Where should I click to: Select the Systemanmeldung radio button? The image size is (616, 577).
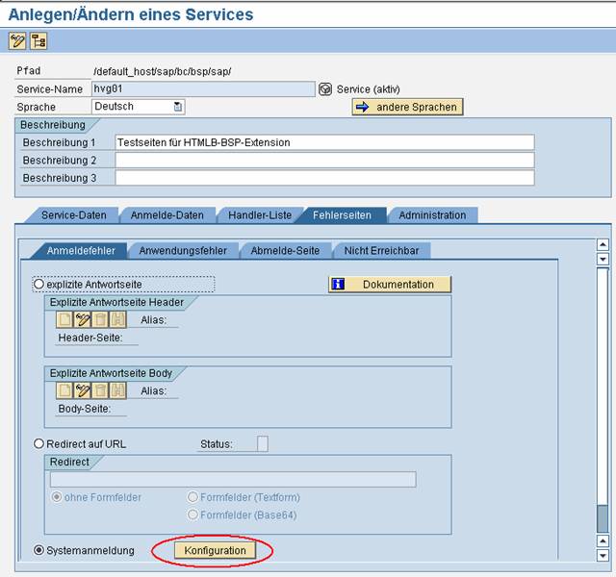pos(38,550)
